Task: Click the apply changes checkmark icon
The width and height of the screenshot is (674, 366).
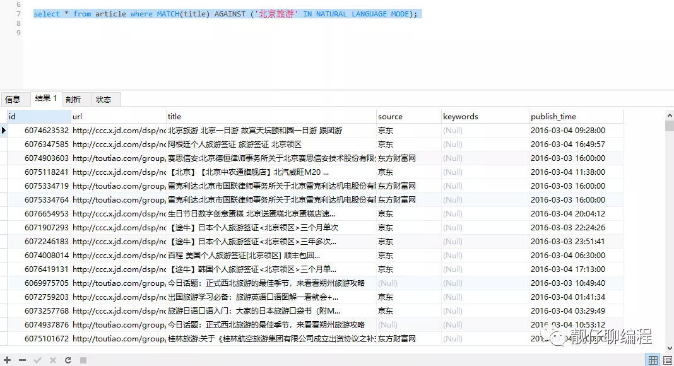Action: (37, 360)
